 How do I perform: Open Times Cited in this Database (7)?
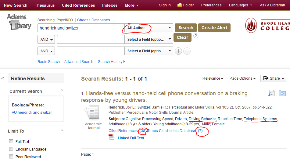click(x=175, y=131)
